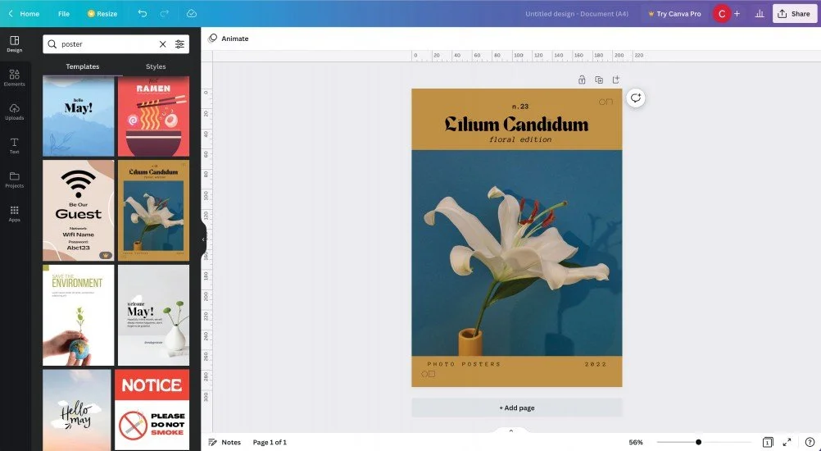
Task: Lock the page with padlock icon
Action: point(582,80)
